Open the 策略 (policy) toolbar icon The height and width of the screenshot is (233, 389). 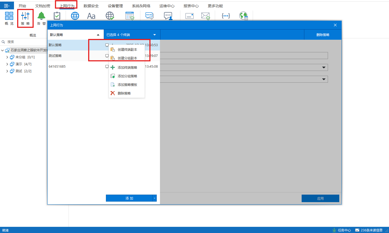pyautogui.click(x=25, y=18)
